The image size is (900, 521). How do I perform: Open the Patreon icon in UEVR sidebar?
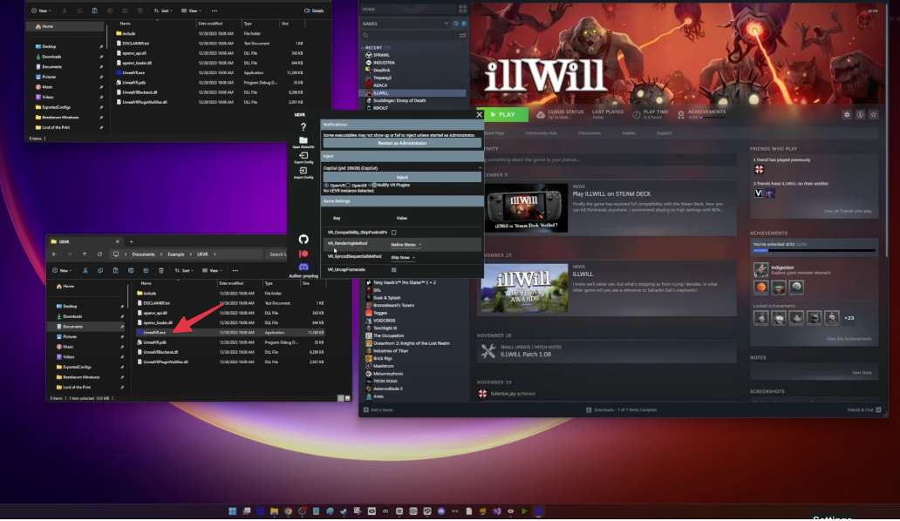pyautogui.click(x=303, y=254)
